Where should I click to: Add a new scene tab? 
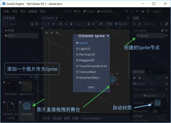tap(61, 18)
